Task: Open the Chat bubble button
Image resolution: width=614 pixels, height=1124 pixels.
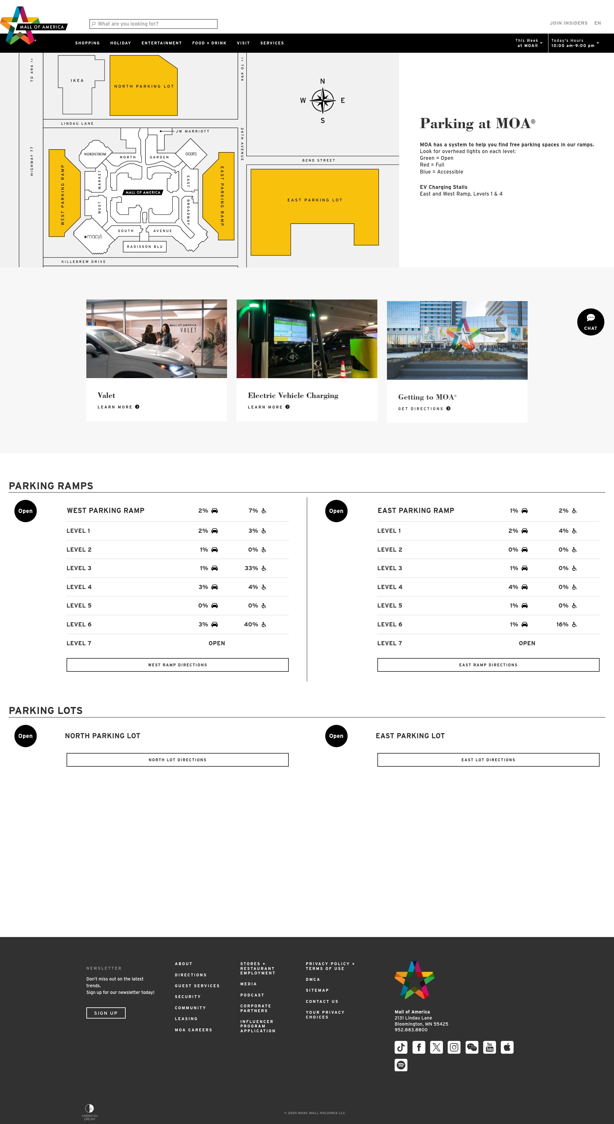Action: coord(590,322)
